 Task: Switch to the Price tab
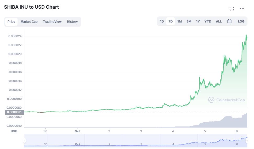(11, 22)
